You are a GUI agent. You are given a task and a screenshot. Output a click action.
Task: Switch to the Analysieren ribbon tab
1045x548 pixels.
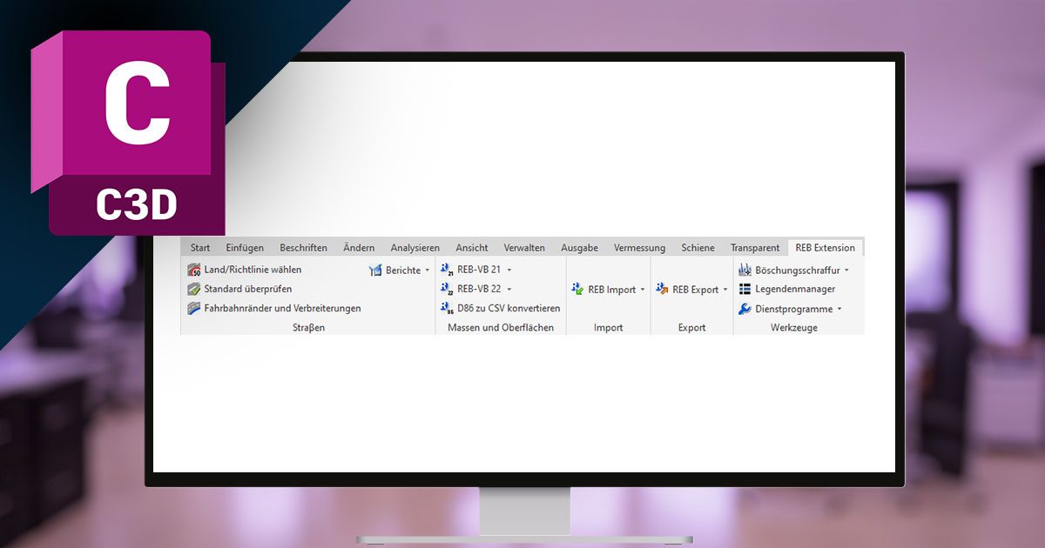[415, 248]
